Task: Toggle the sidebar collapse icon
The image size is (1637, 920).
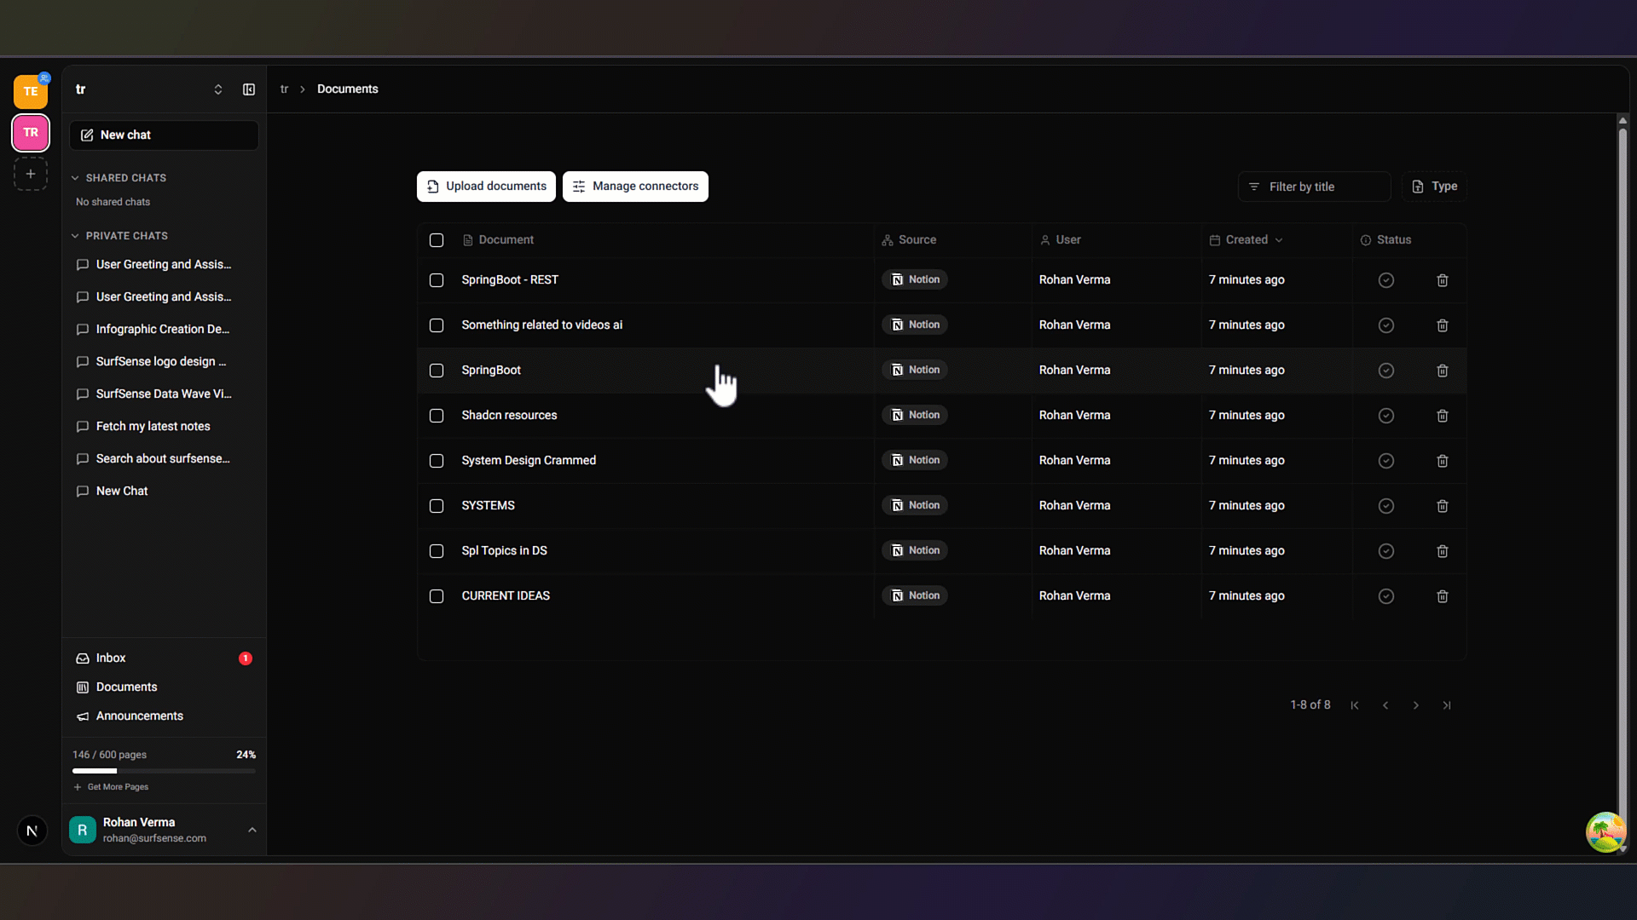Action: (249, 89)
